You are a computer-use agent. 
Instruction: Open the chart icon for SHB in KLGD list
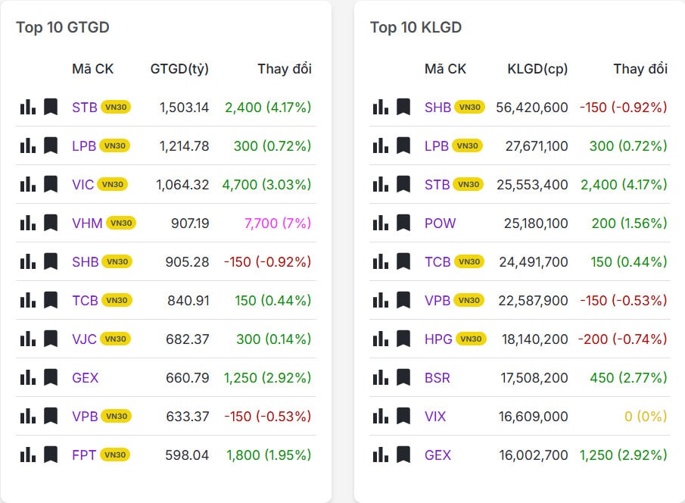click(x=379, y=107)
